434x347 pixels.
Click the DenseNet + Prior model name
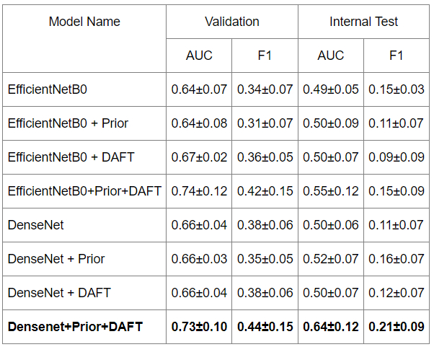[56, 259]
